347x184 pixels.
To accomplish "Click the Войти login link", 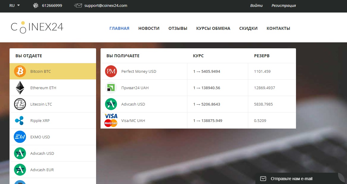I will 256,5.
